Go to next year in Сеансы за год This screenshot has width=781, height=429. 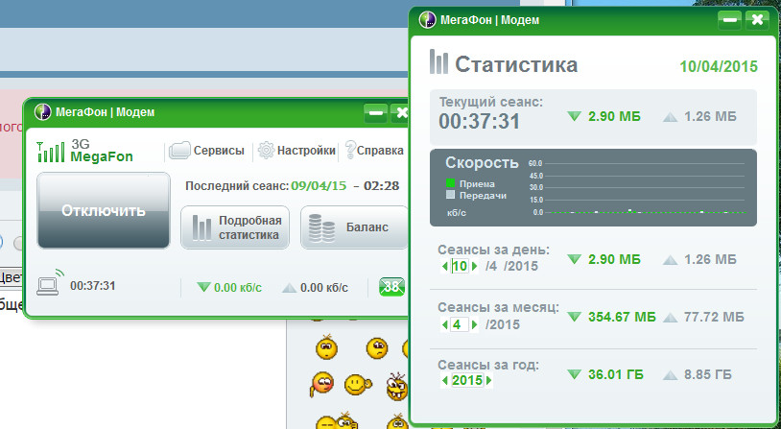[489, 381]
